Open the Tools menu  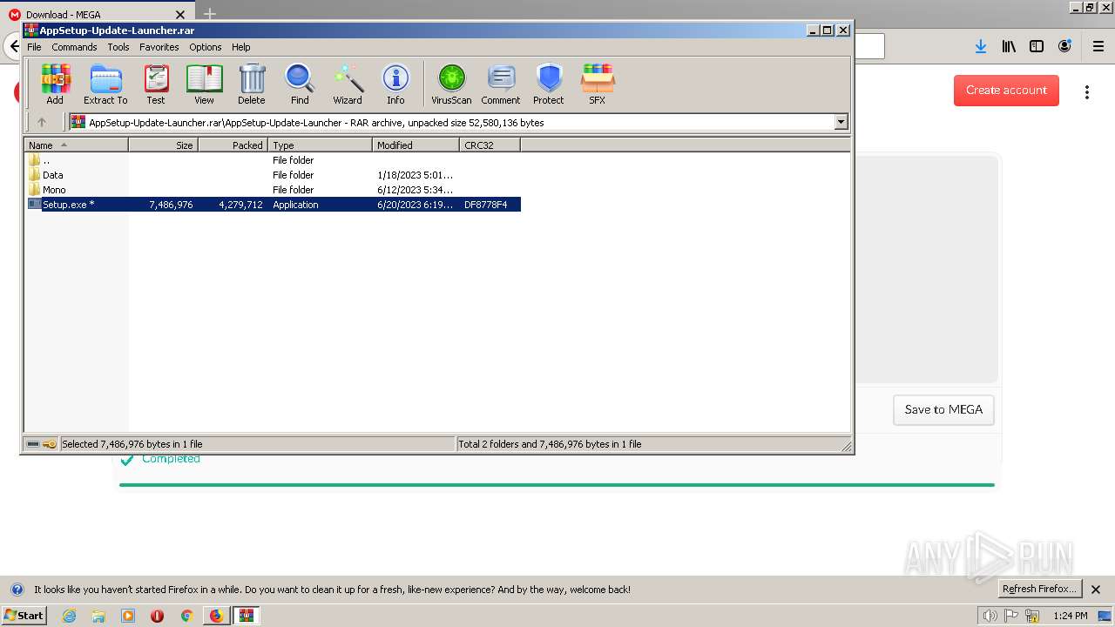tap(118, 47)
